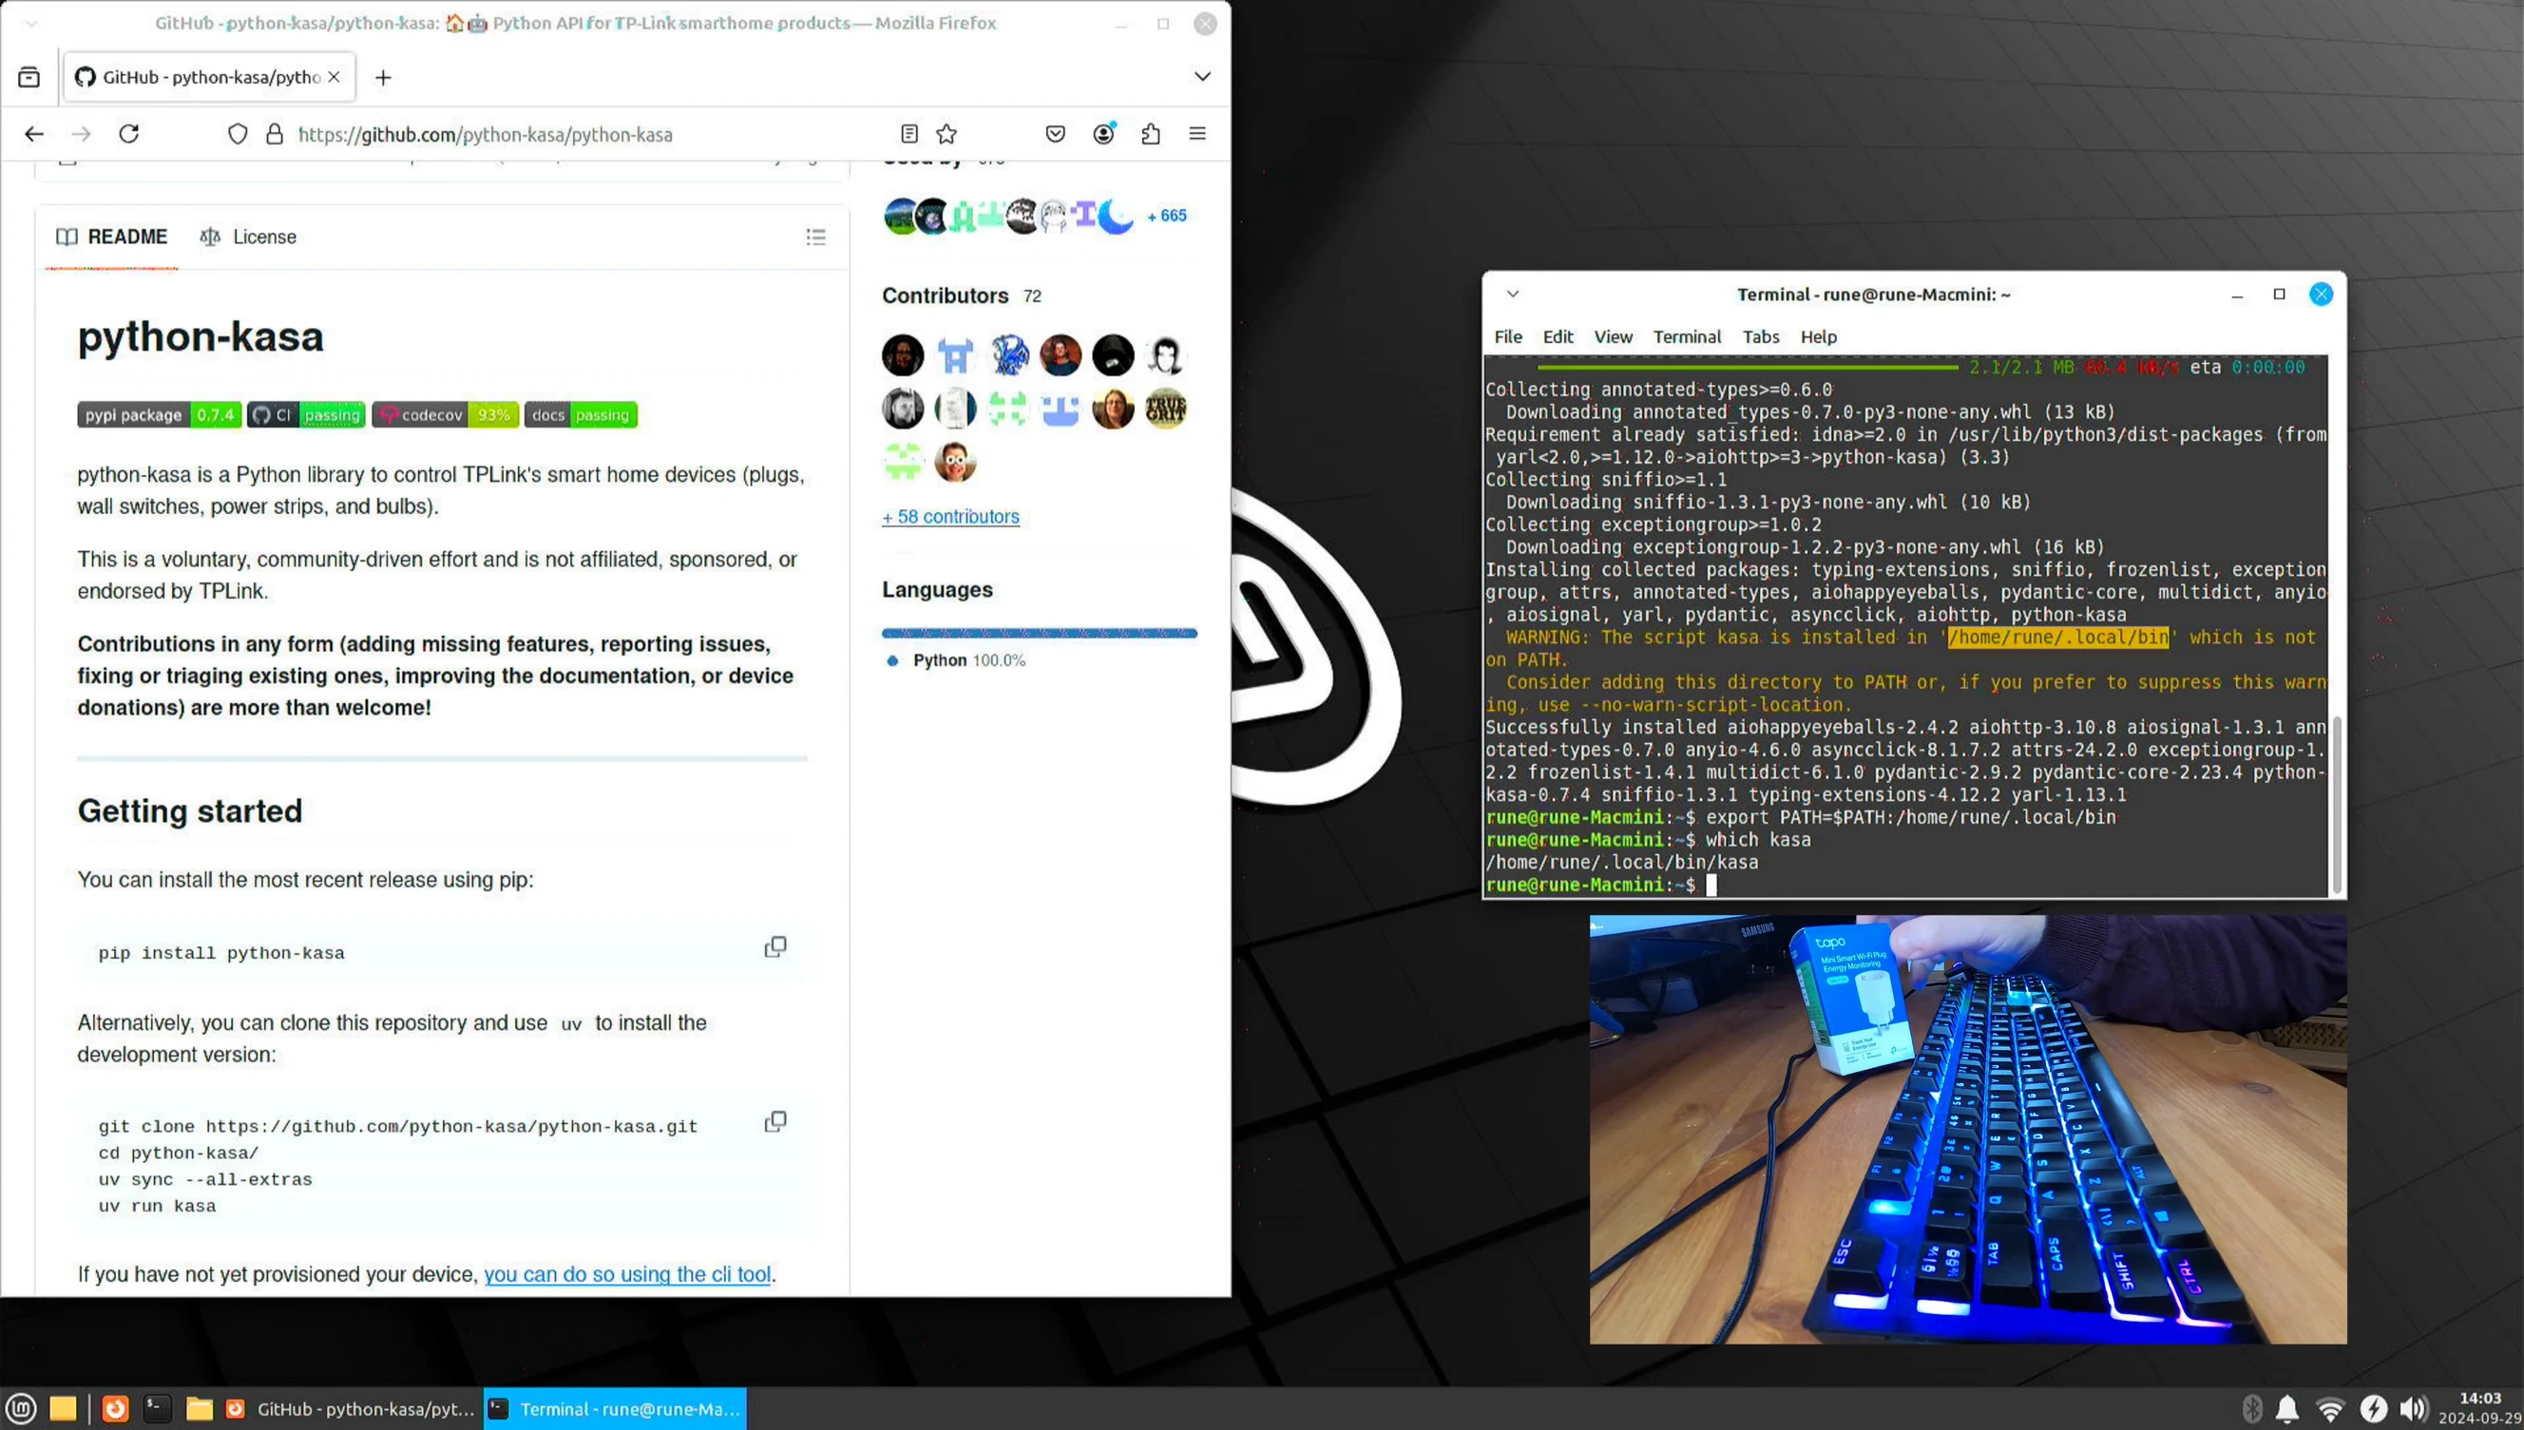Open the Linux Mint start menu
Screen dimensions: 2524x1430
pyautogui.click(x=22, y=1408)
